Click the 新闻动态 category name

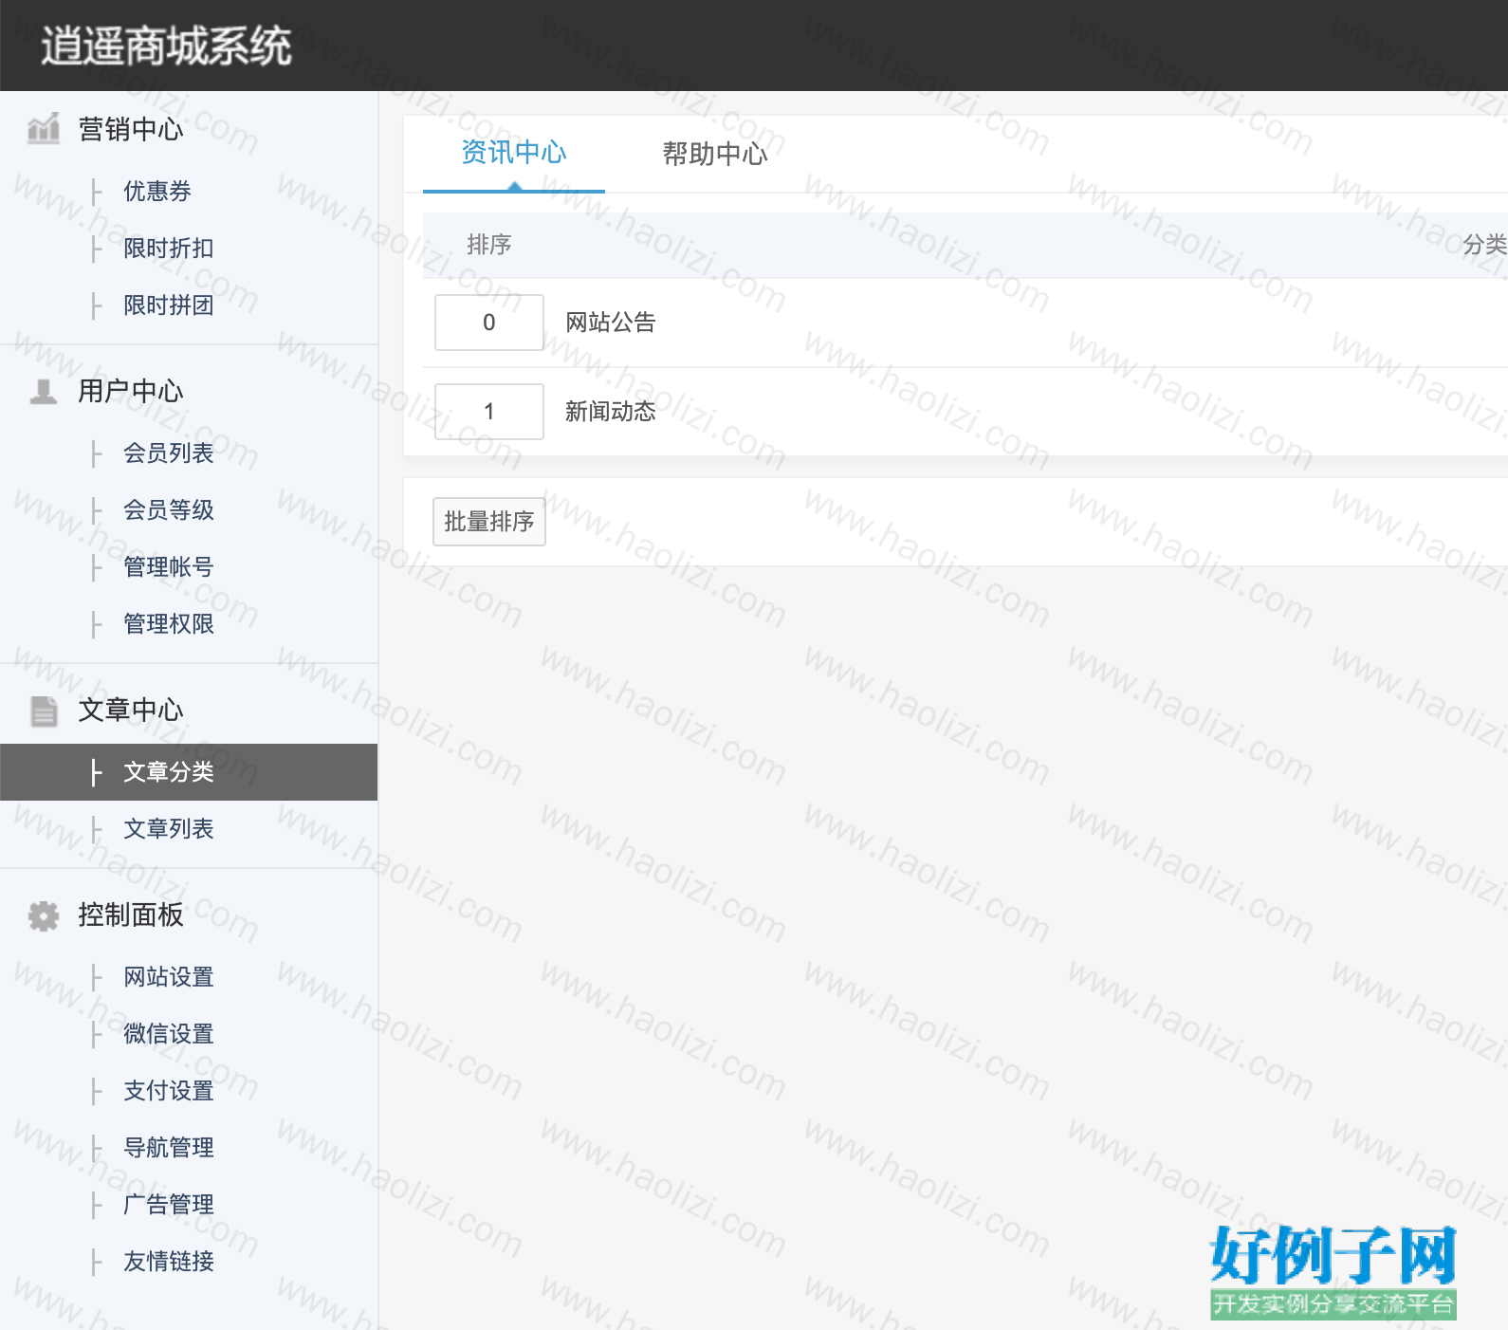point(611,412)
